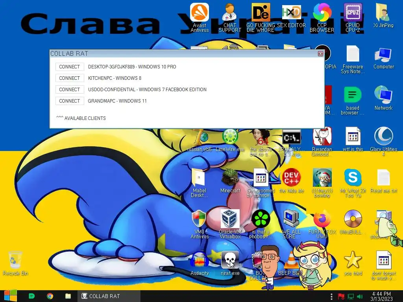Open the network tray icon
Image resolution: width=403 pixels, height=302 pixels.
click(351, 296)
